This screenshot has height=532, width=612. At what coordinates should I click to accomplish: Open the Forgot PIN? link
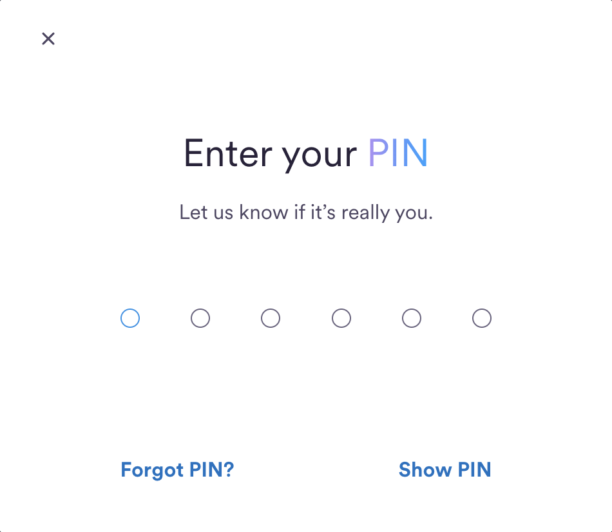pos(177,470)
